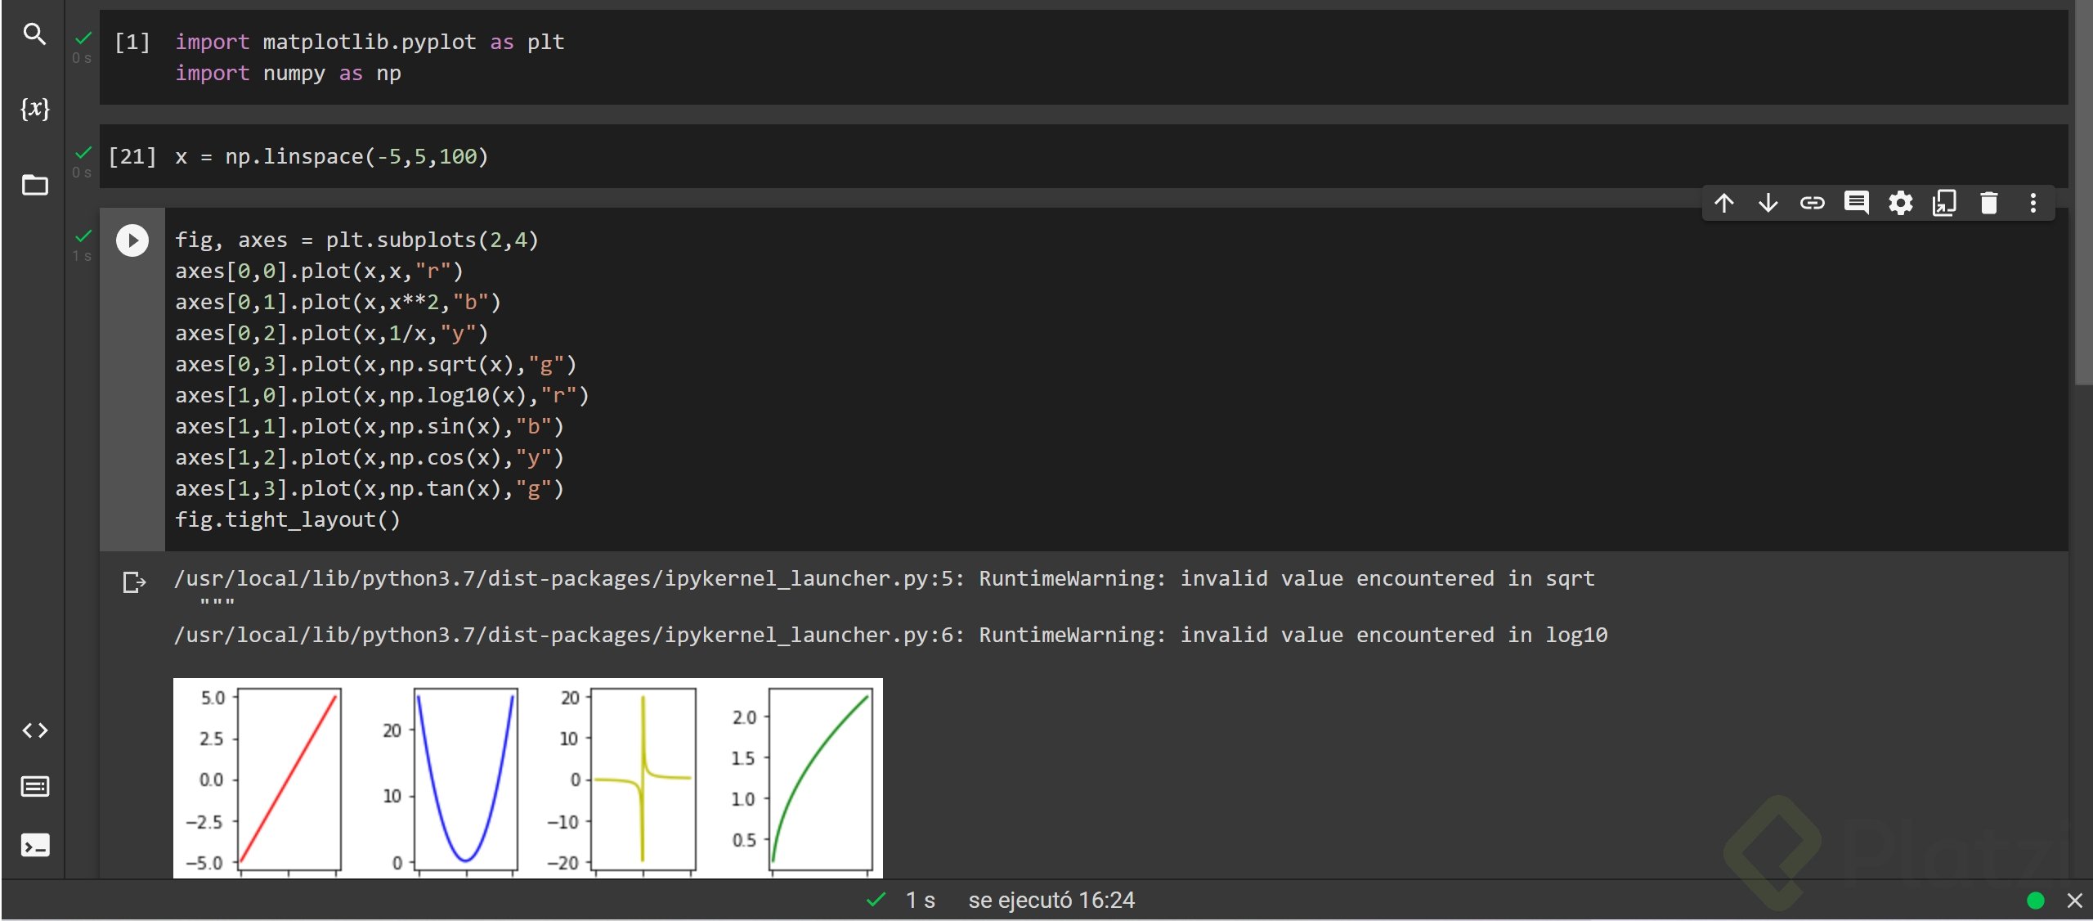Viewport: 2093px width, 921px height.
Task: Open the variables inspector {x} panel
Action: [x=34, y=108]
